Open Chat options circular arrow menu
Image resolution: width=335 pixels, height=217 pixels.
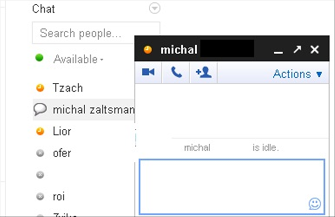[155, 8]
